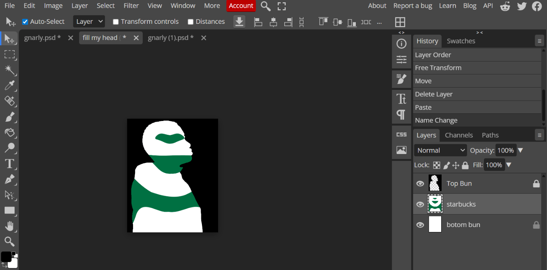Choose the Magic Wand tool
This screenshot has height=270, width=547.
pos(9,70)
